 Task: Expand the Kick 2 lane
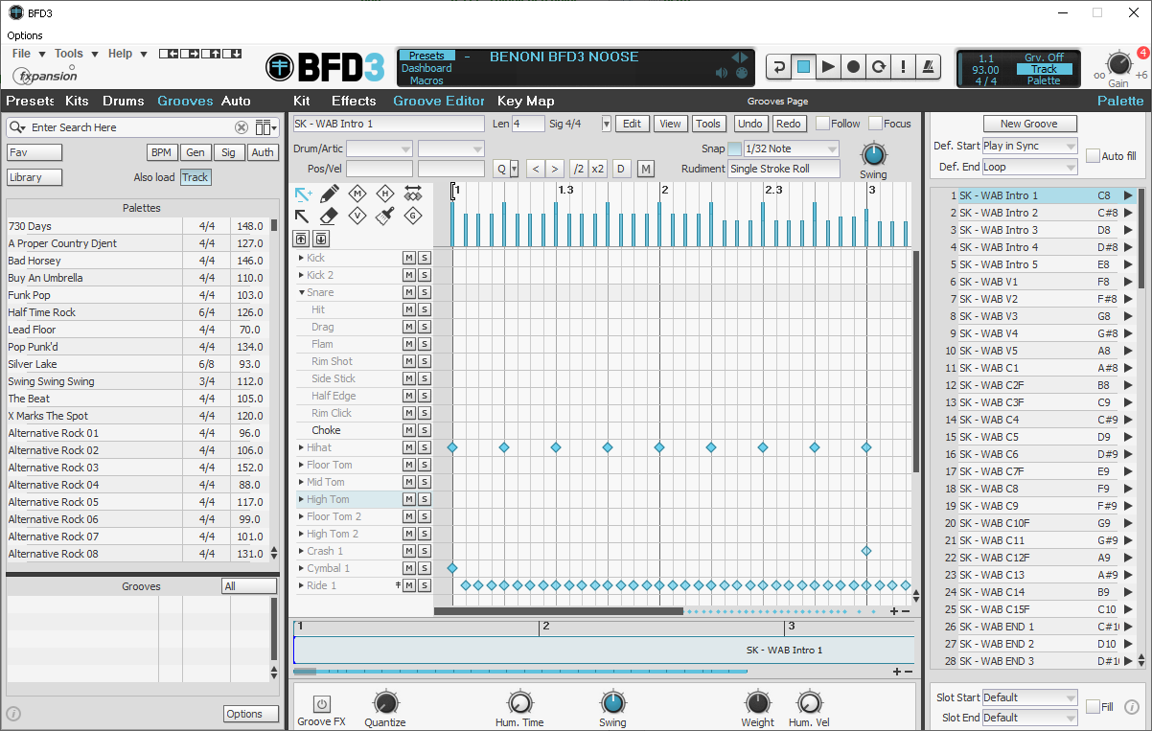coord(302,275)
